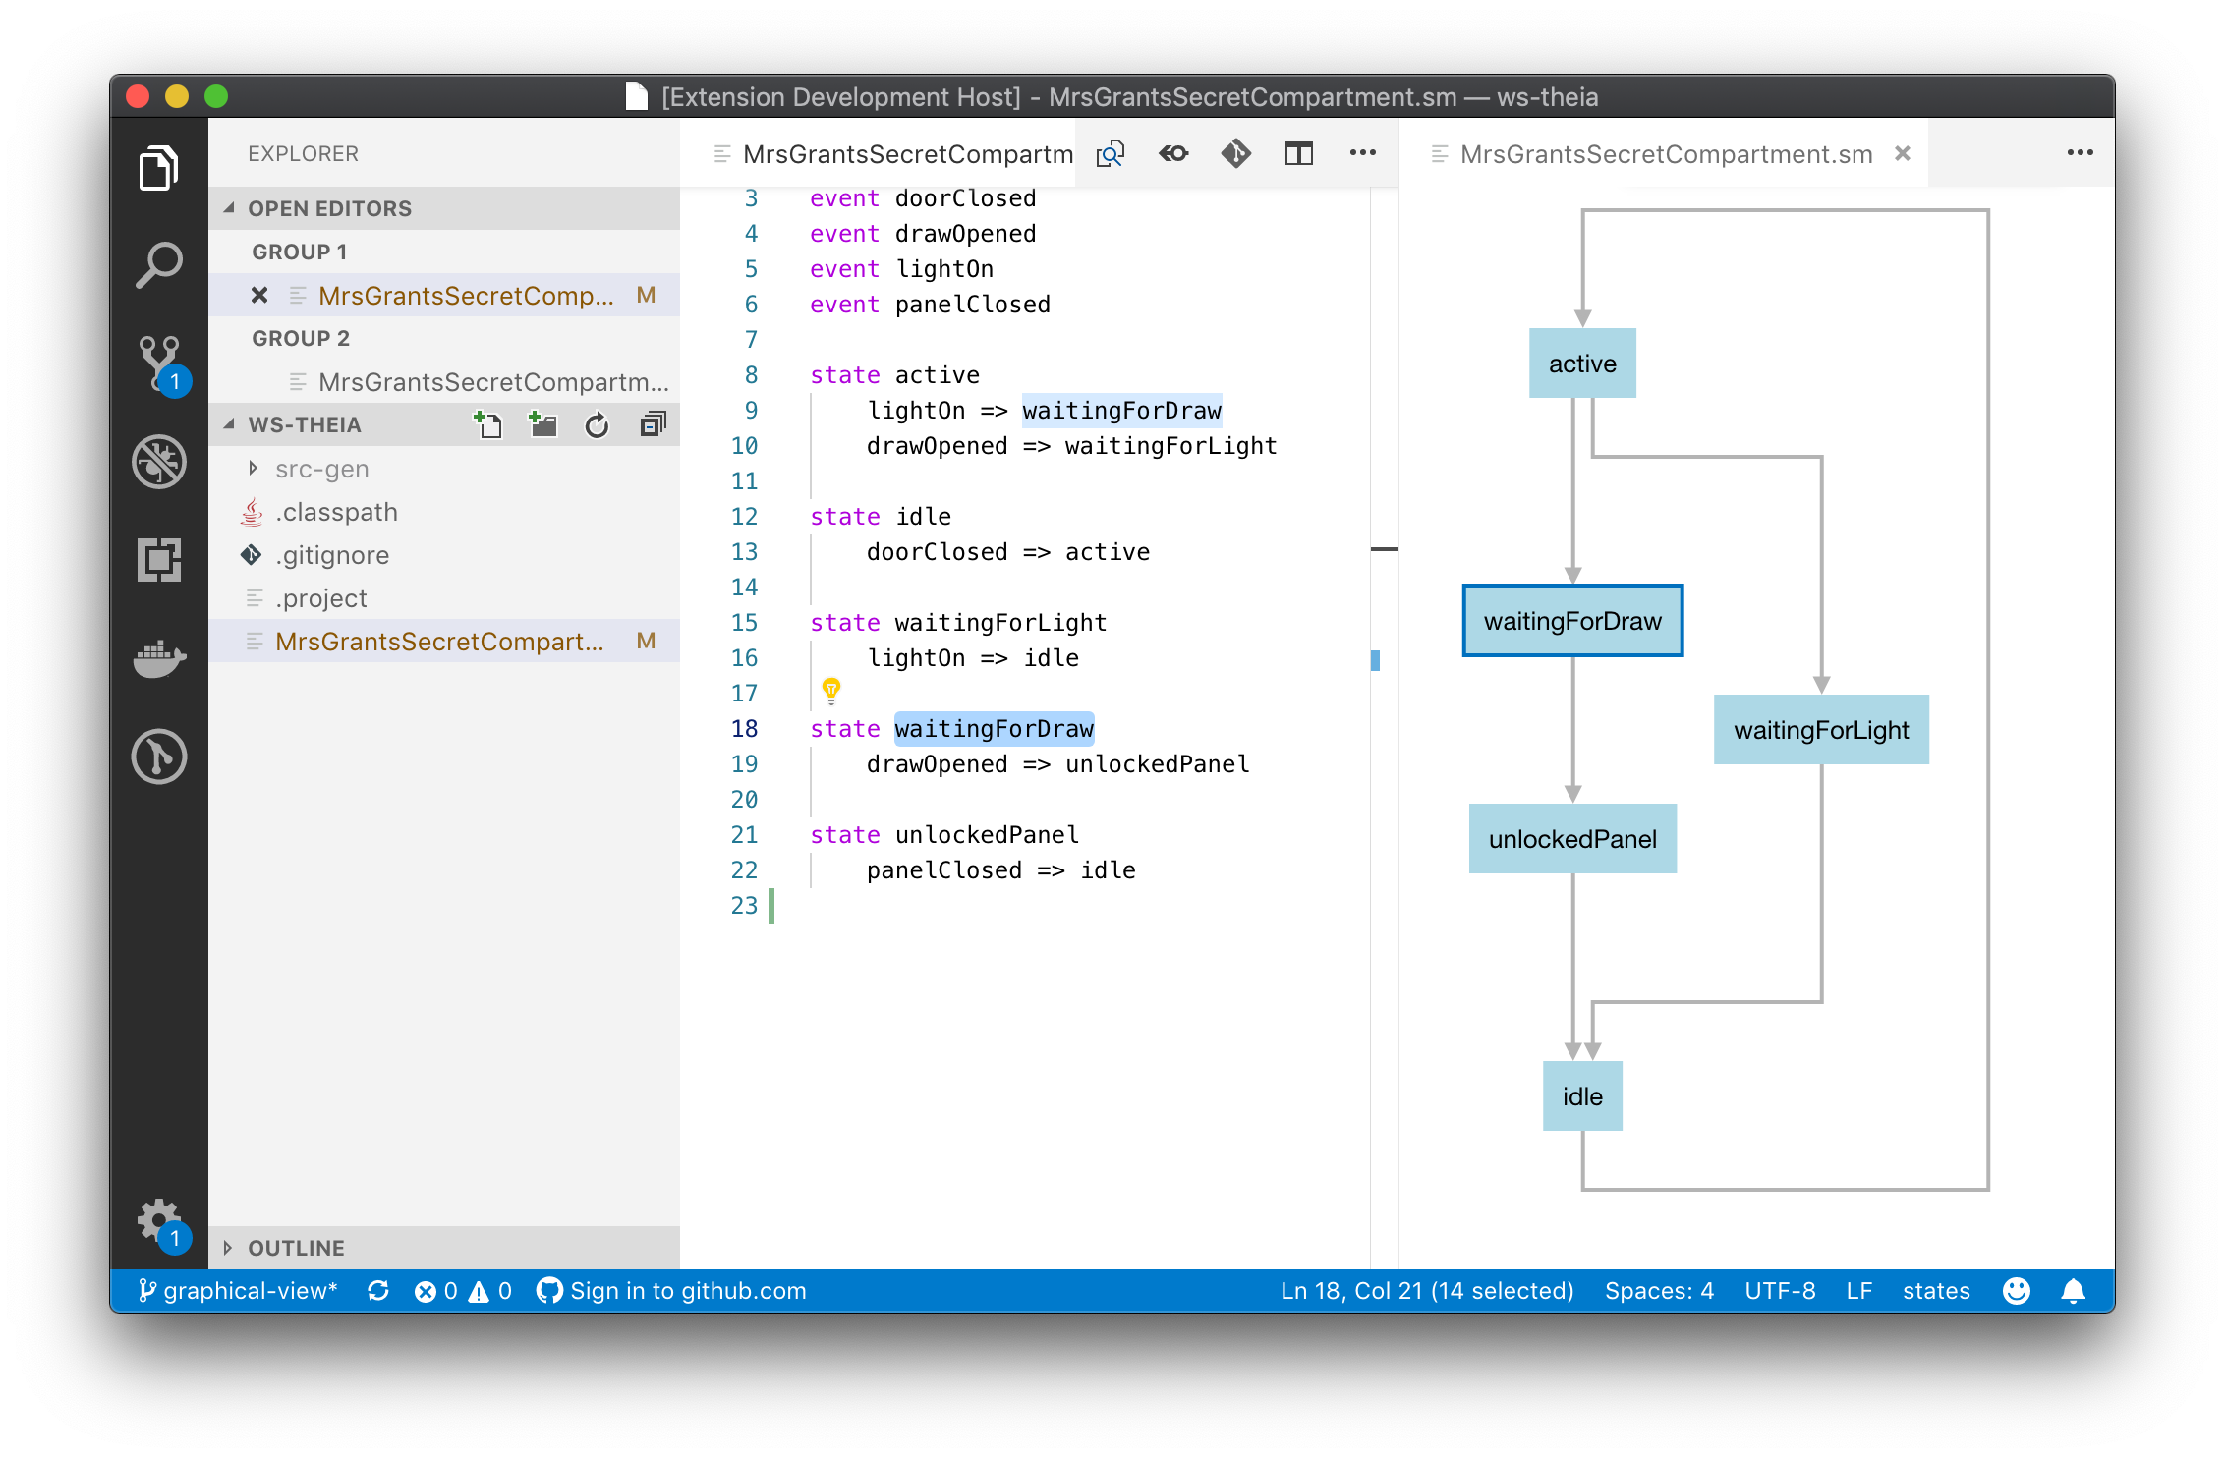Screen dimensions: 2225x1458
Task: Change the states language mode
Action: [x=1935, y=1291]
